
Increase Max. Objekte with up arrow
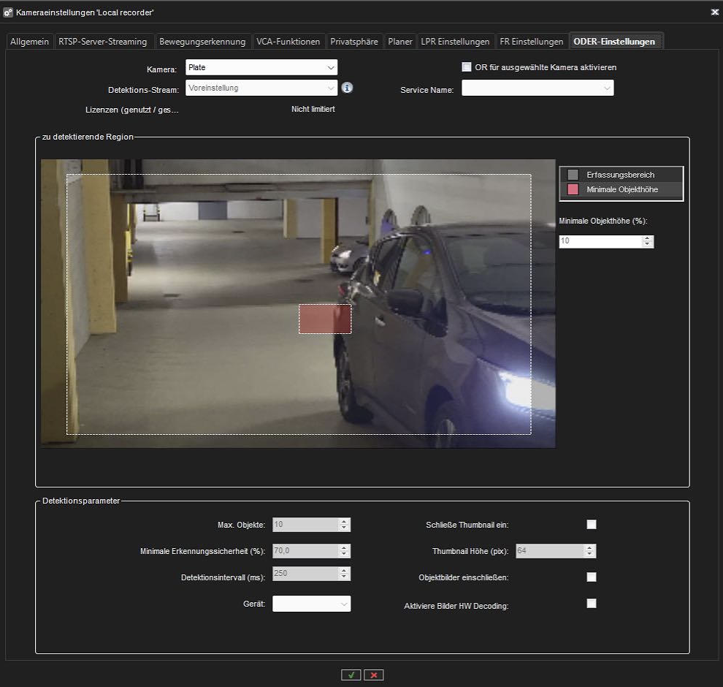click(x=344, y=521)
